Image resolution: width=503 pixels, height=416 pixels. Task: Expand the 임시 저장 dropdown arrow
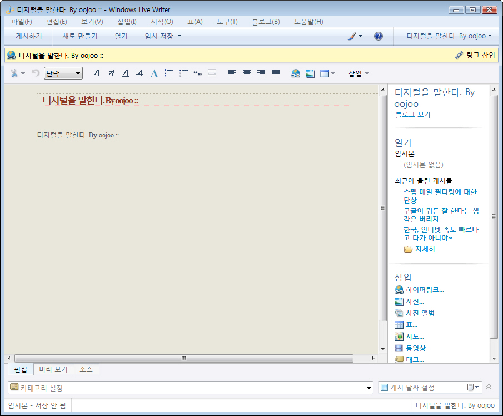tap(180, 36)
